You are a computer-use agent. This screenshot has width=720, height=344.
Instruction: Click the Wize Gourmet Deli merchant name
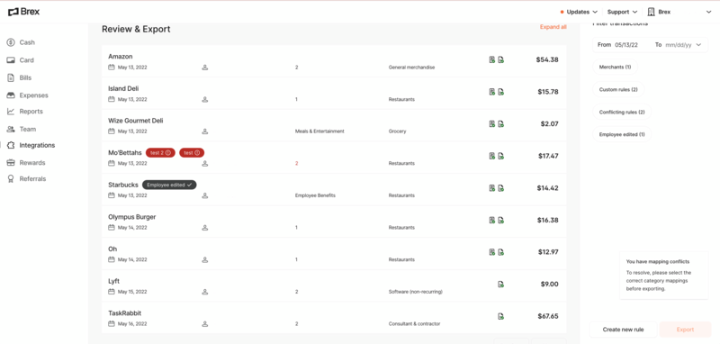click(x=136, y=121)
